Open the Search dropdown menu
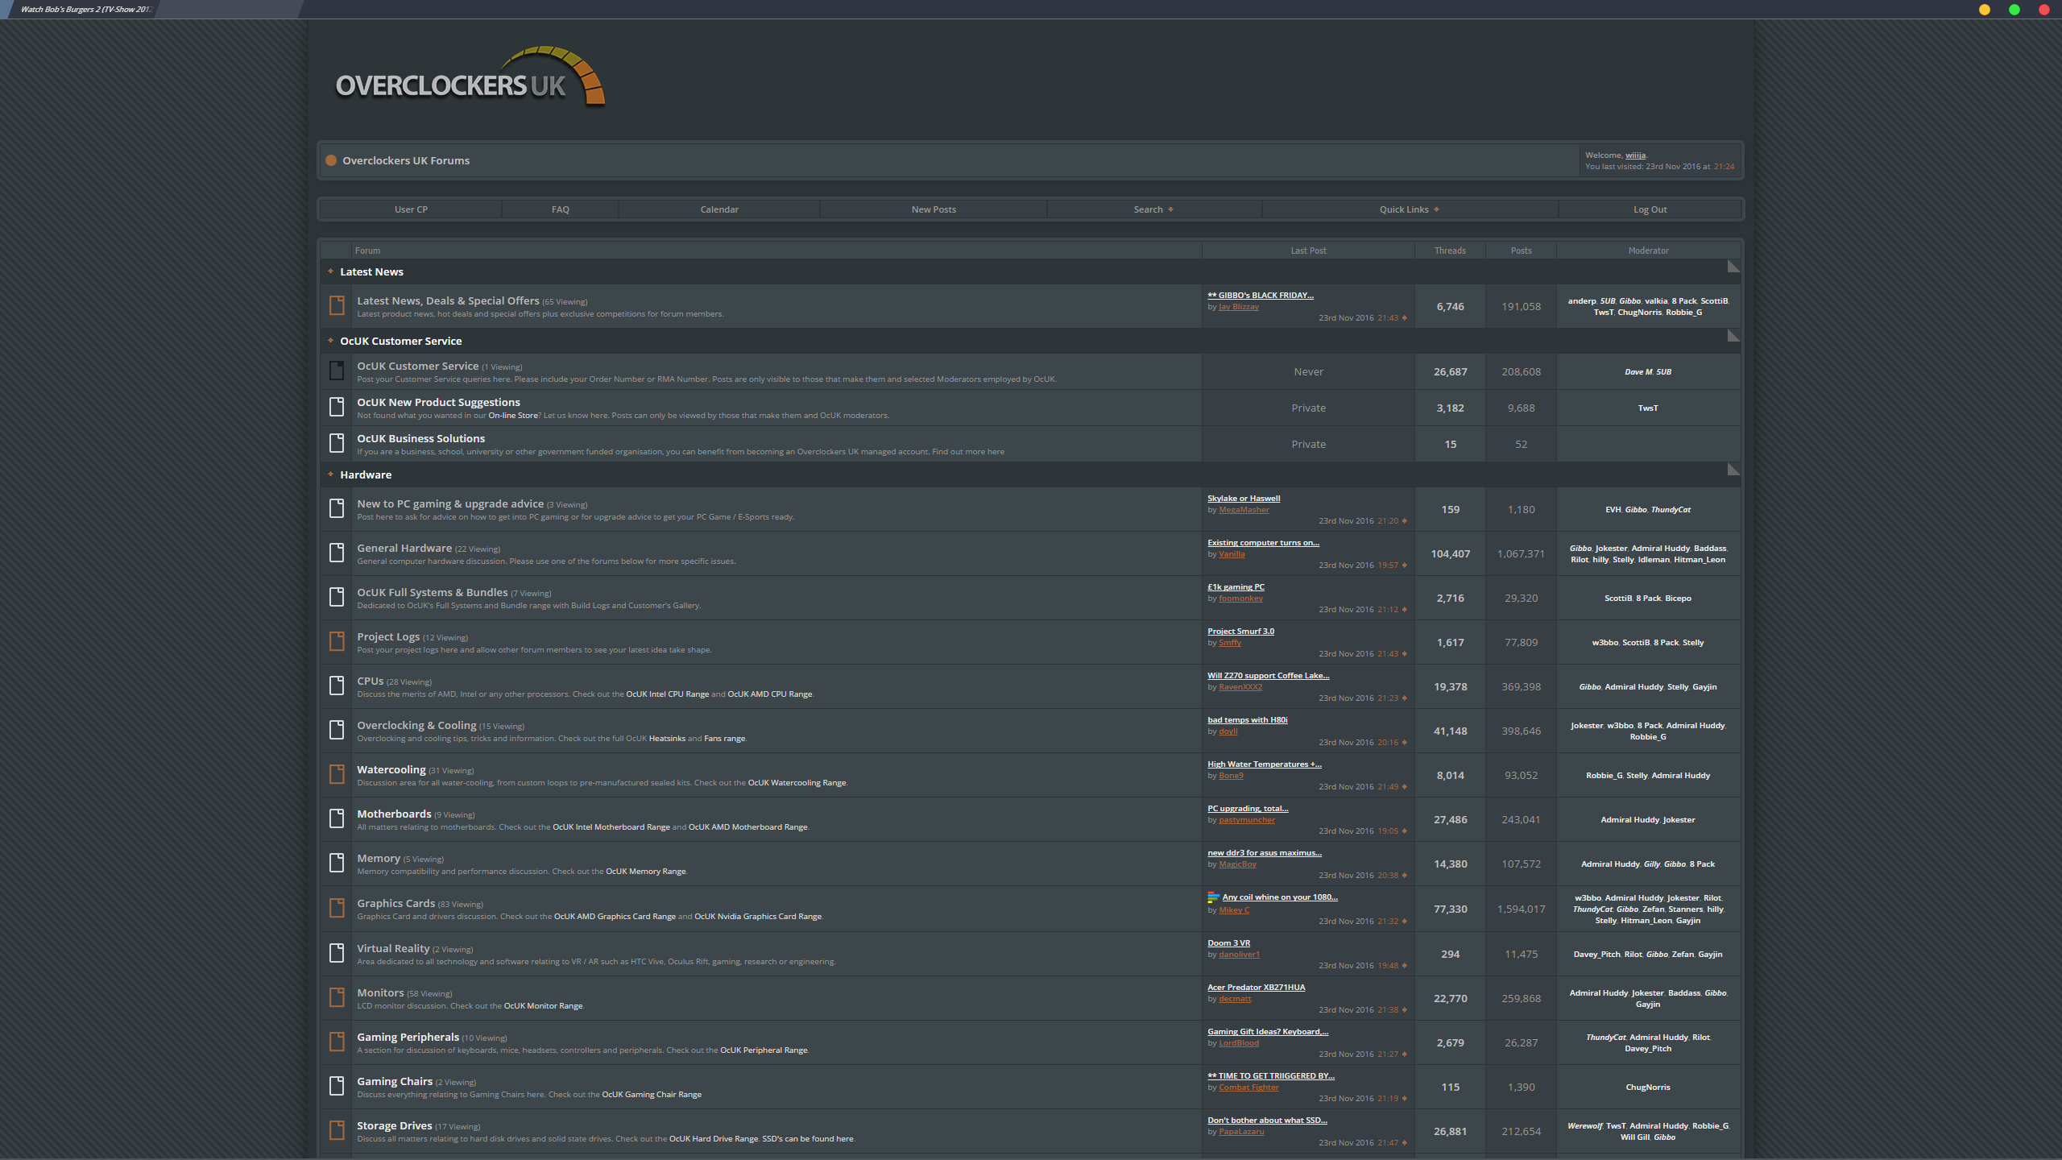 (x=1153, y=209)
